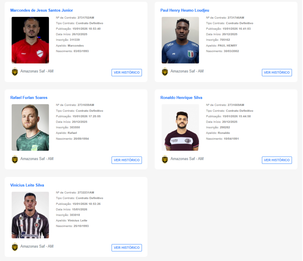303x261 pixels.
Task: Click Amazonas crest in Rafael Furlan card
Action: coord(15,159)
